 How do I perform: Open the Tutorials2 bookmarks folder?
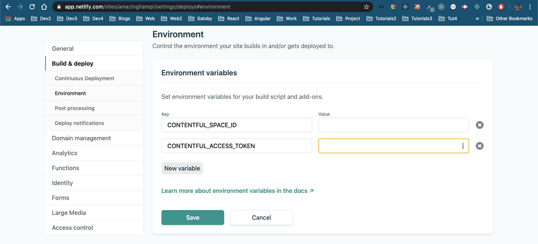pyautogui.click(x=381, y=18)
